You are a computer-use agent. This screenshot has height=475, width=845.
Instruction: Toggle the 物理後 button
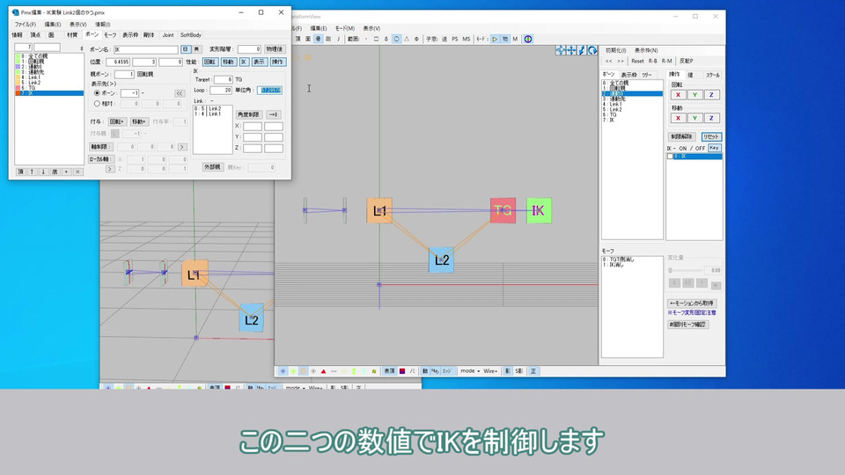[275, 49]
